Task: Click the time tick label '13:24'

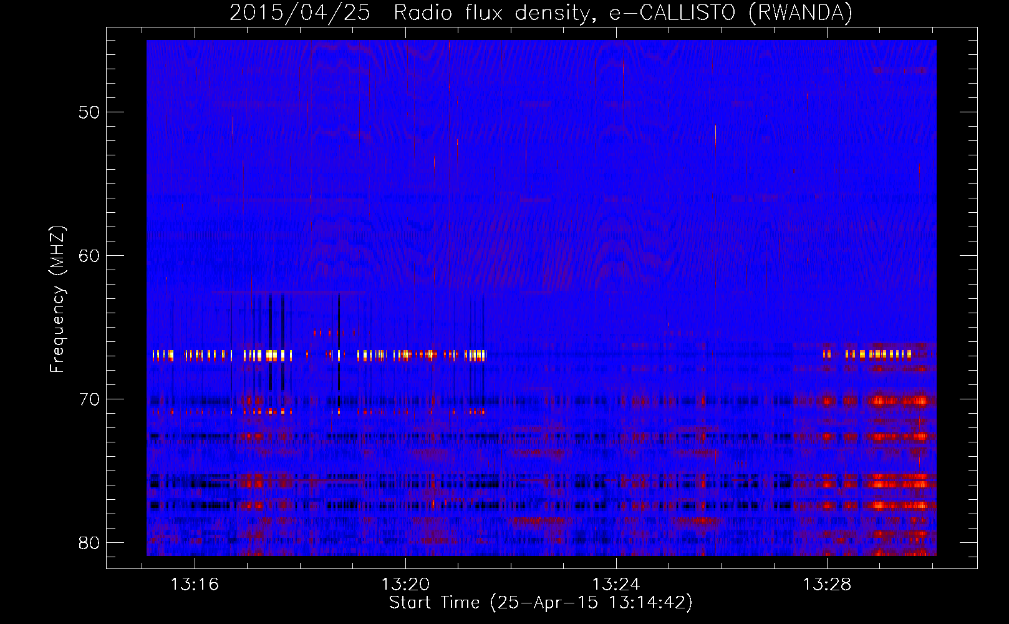Action: (616, 585)
